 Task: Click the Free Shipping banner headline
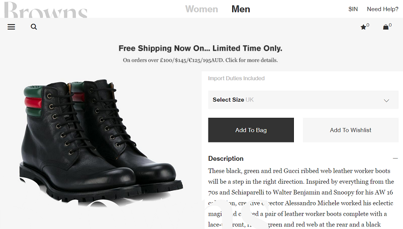click(200, 48)
